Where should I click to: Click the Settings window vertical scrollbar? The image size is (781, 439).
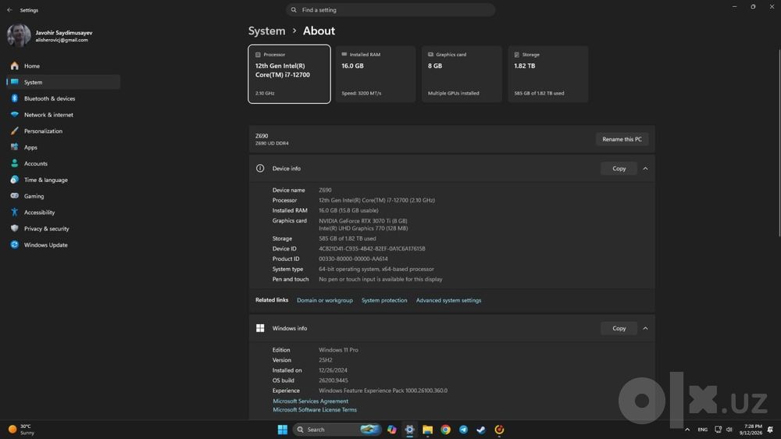(x=779, y=142)
